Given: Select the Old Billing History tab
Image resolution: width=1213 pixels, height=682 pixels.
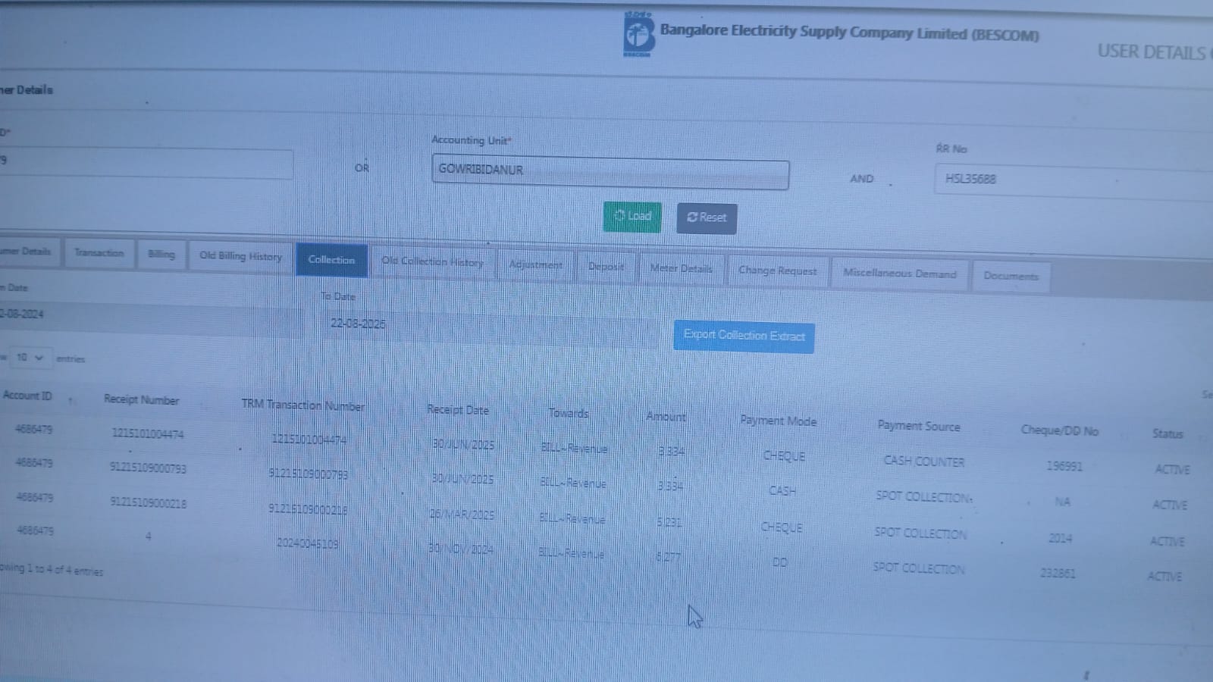Looking at the screenshot, I should 240,256.
